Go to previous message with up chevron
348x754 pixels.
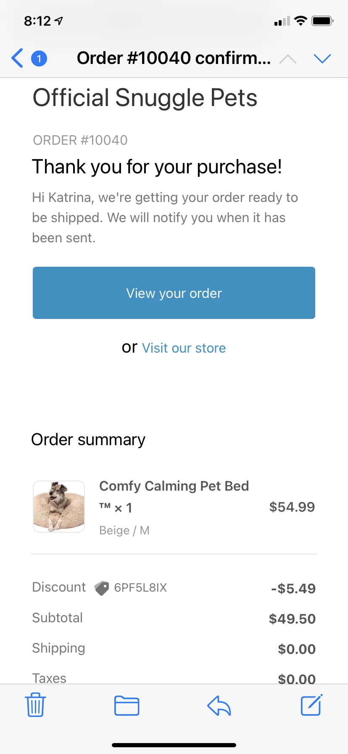click(x=288, y=59)
